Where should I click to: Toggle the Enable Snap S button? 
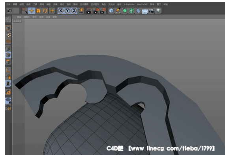[x=8, y=83]
